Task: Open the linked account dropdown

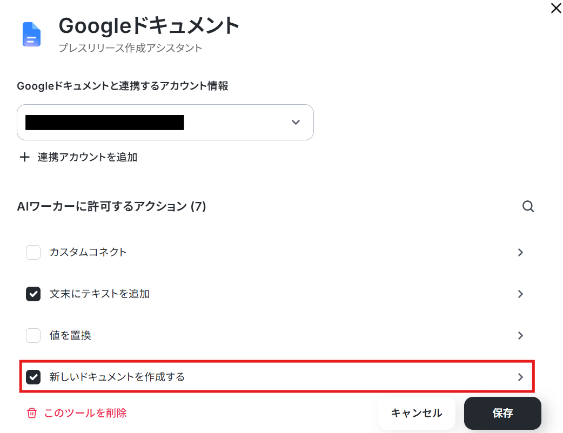Action: point(165,123)
